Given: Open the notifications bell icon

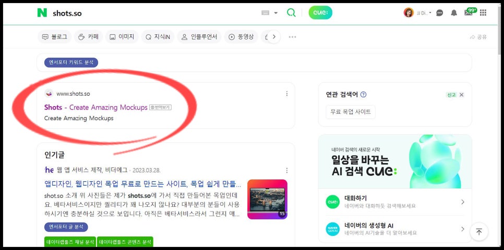Looking at the screenshot, I should click(x=454, y=13).
